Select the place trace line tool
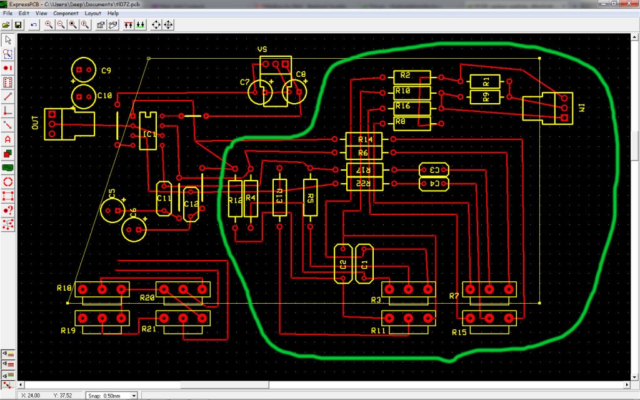Screen dimensions: 640x400 pyautogui.click(x=7, y=96)
